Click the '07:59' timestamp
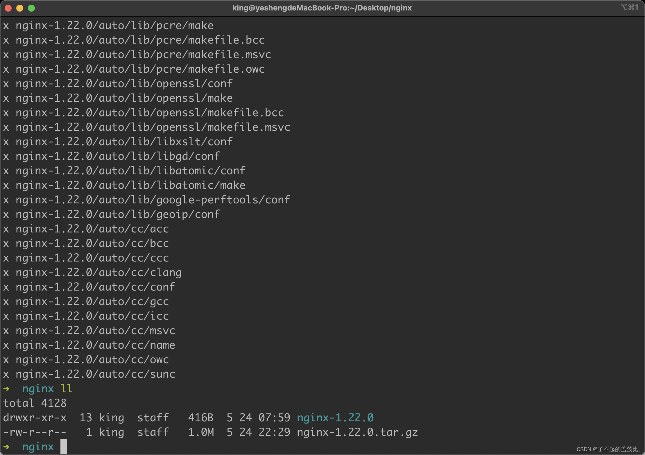The image size is (645, 455). click(x=274, y=418)
